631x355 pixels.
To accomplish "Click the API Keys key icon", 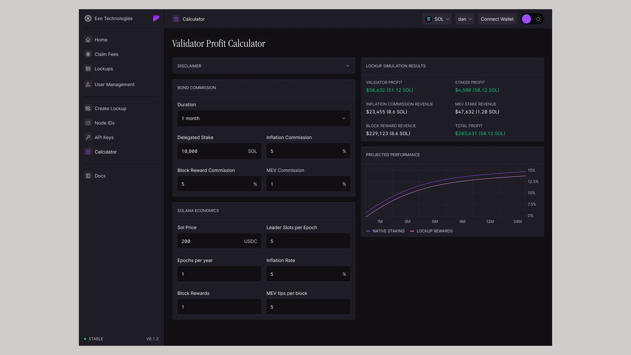I will click(x=88, y=137).
